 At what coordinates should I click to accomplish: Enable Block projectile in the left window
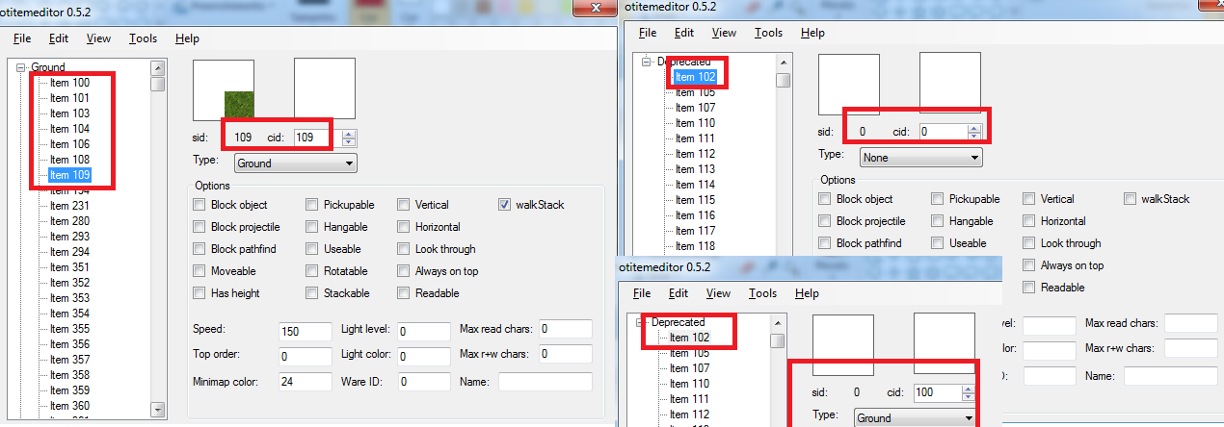click(200, 227)
